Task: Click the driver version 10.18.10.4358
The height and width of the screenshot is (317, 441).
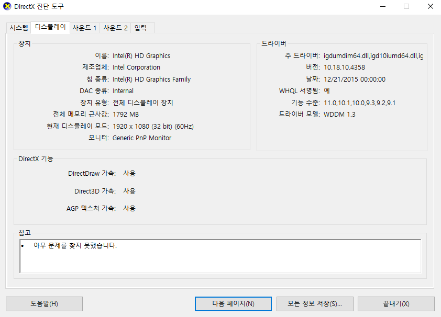Action: [344, 67]
